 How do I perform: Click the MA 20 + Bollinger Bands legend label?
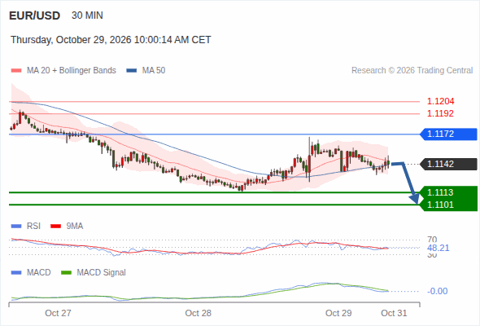click(72, 71)
